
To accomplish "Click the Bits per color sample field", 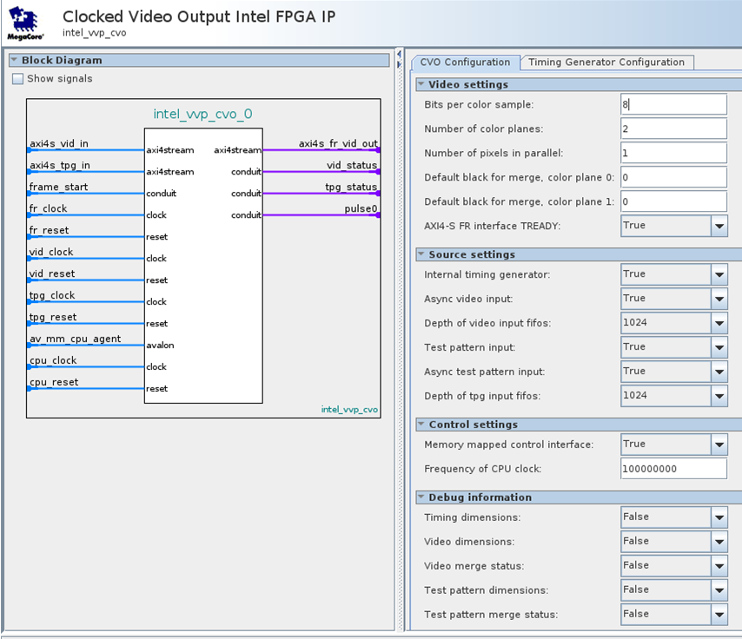I will 673,104.
